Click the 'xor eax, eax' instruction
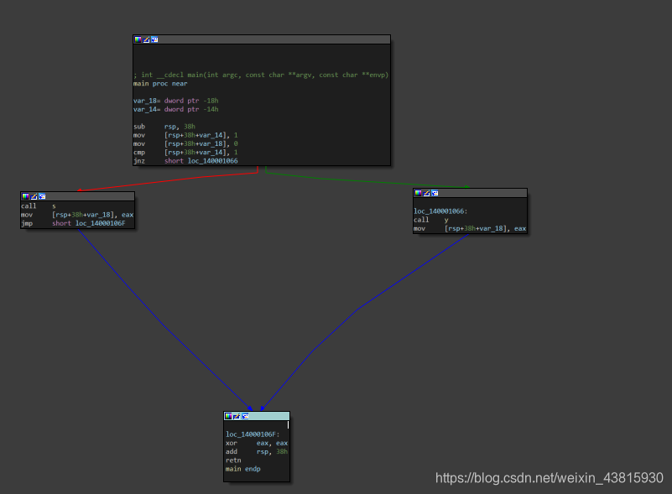Screen dimensions: 672x494 pyautogui.click(x=257, y=443)
